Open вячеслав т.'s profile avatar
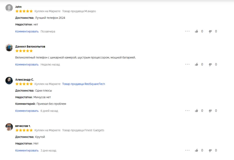The width and height of the screenshot is (234, 160). [9, 127]
